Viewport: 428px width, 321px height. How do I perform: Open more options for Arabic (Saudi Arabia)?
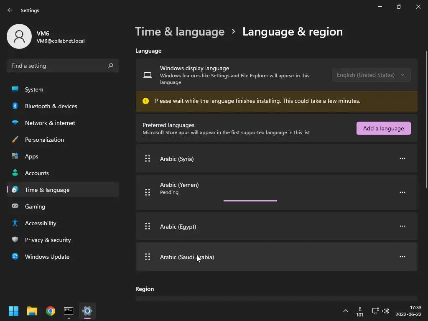pos(402,257)
